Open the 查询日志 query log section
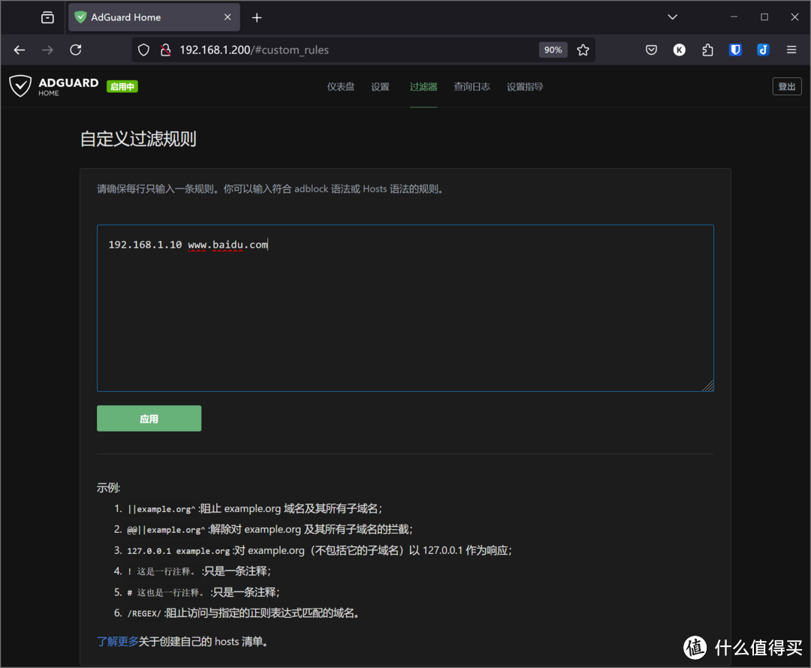Image resolution: width=811 pixels, height=668 pixels. pos(472,86)
